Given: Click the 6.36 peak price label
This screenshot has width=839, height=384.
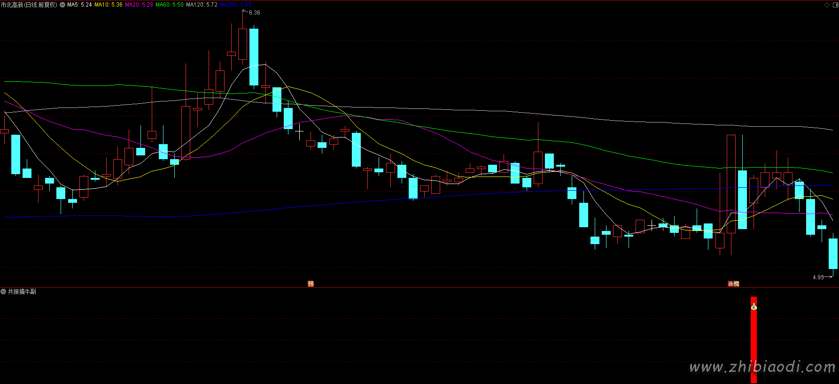Looking at the screenshot, I should click(254, 13).
